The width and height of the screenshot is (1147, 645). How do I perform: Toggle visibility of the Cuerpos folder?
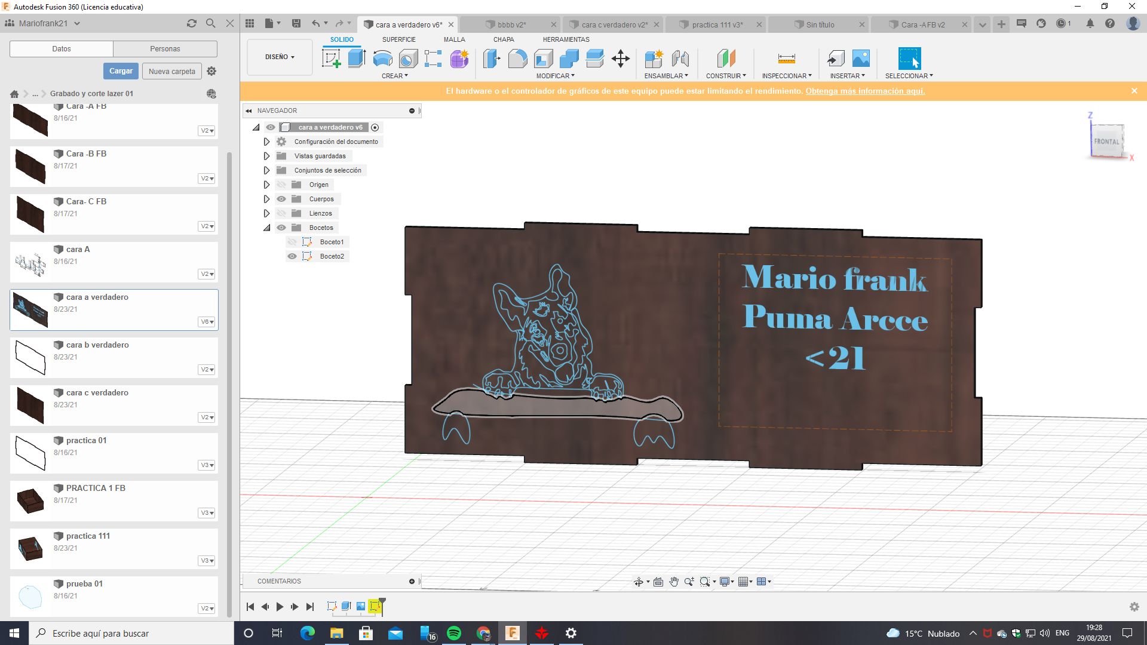pyautogui.click(x=281, y=199)
